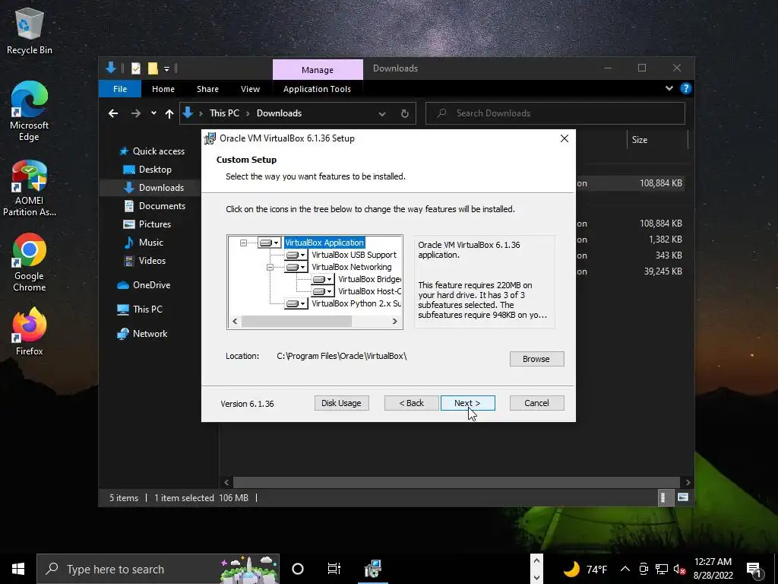Click Properties icon in quick access toolbar
The width and height of the screenshot is (778, 584).
136,68
